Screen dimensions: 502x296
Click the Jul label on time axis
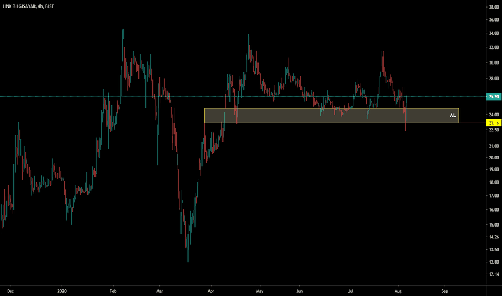pyautogui.click(x=351, y=291)
